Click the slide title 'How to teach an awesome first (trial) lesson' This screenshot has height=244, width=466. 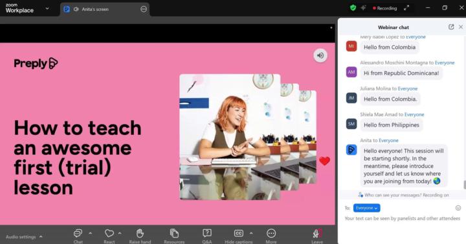(x=78, y=158)
